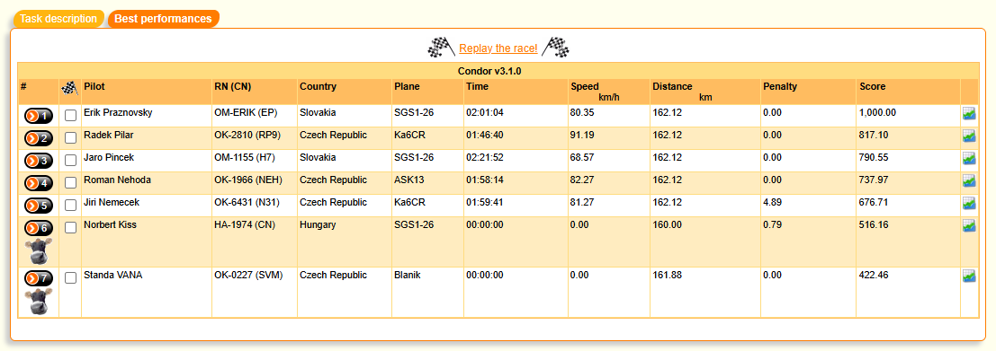
Task: Select pilot name Erik Praznovsky
Action: pyautogui.click(x=118, y=112)
